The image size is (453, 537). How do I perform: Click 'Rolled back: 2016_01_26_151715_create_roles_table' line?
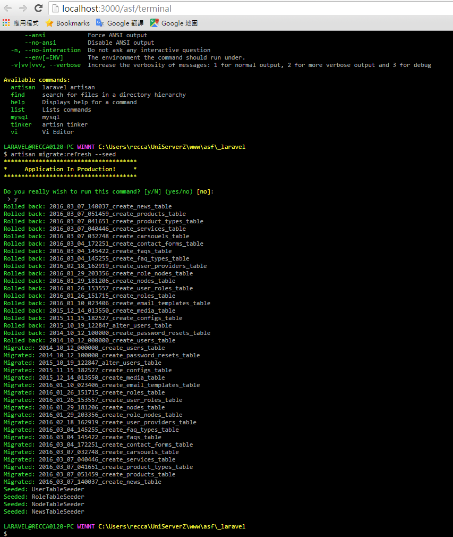click(89, 296)
